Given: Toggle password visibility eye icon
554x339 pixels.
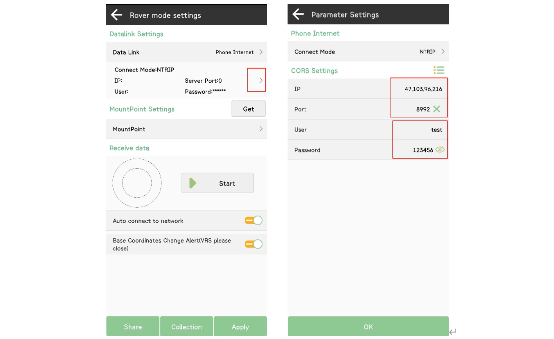Looking at the screenshot, I should 440,150.
